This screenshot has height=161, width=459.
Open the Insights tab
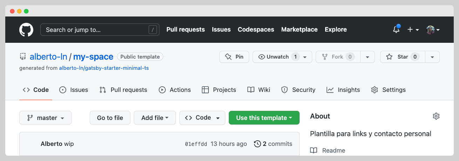[x=343, y=90]
